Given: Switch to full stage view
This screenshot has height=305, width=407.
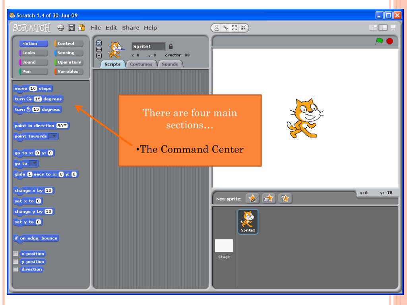Looking at the screenshot, I should click(x=383, y=27).
